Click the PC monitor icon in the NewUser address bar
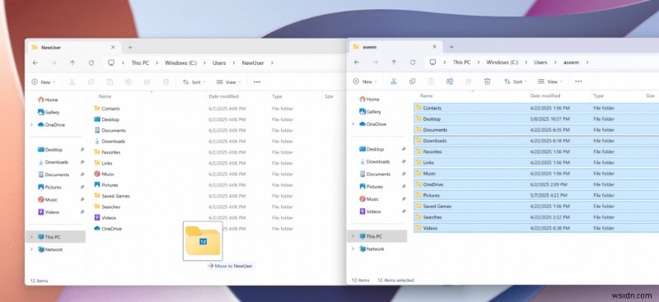The image size is (659, 302). (x=111, y=63)
